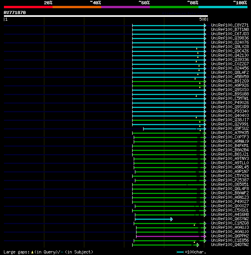The image size is (251, 255).
Task: Click the UniRef100_P25387 label
Action: (x=230, y=180)
